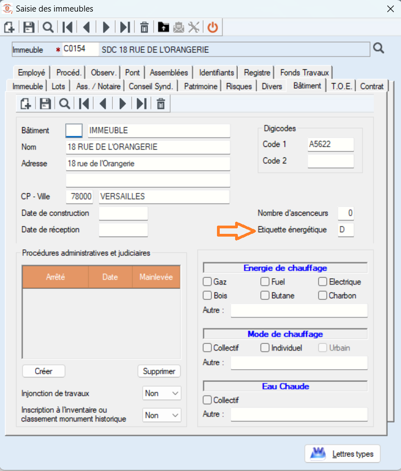Switch to the Lots tab
The width and height of the screenshot is (401, 471).
[58, 86]
